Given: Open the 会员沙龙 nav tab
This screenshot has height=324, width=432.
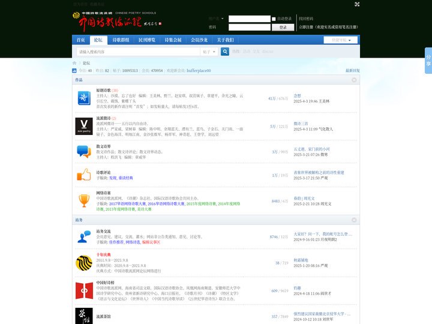Looking at the screenshot, I should 199,40.
